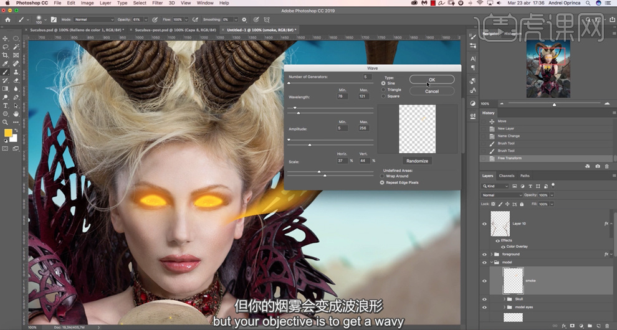Click the foreground color swatch

(8, 133)
